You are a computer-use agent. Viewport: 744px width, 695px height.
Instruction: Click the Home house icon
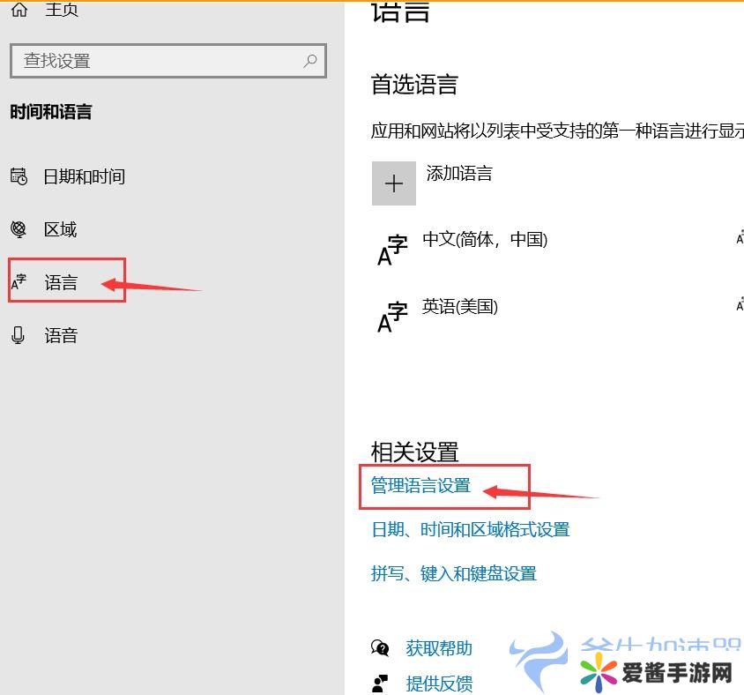[19, 9]
